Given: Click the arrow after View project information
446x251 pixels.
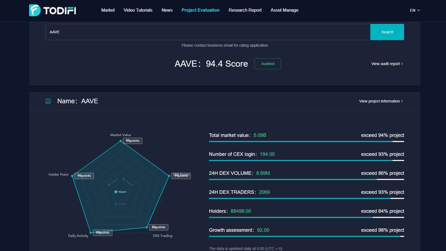Looking at the screenshot, I should coord(401,101).
